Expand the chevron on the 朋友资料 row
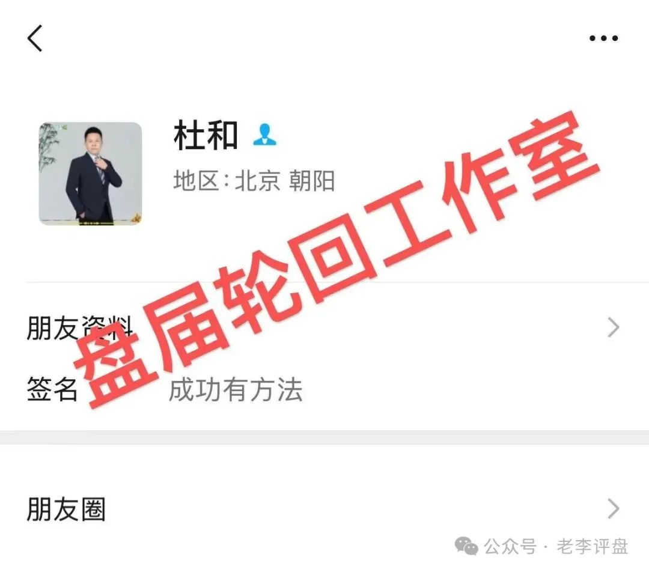The height and width of the screenshot is (572, 649). (x=614, y=327)
